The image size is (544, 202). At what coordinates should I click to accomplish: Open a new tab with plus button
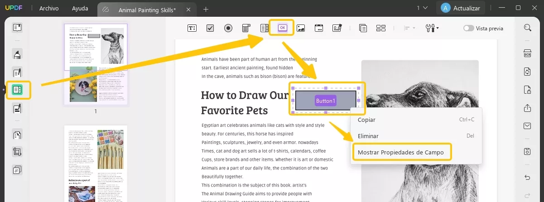coord(206,9)
